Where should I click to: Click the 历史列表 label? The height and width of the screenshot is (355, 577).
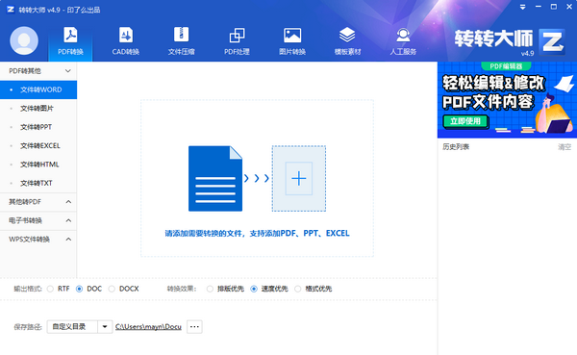456,147
